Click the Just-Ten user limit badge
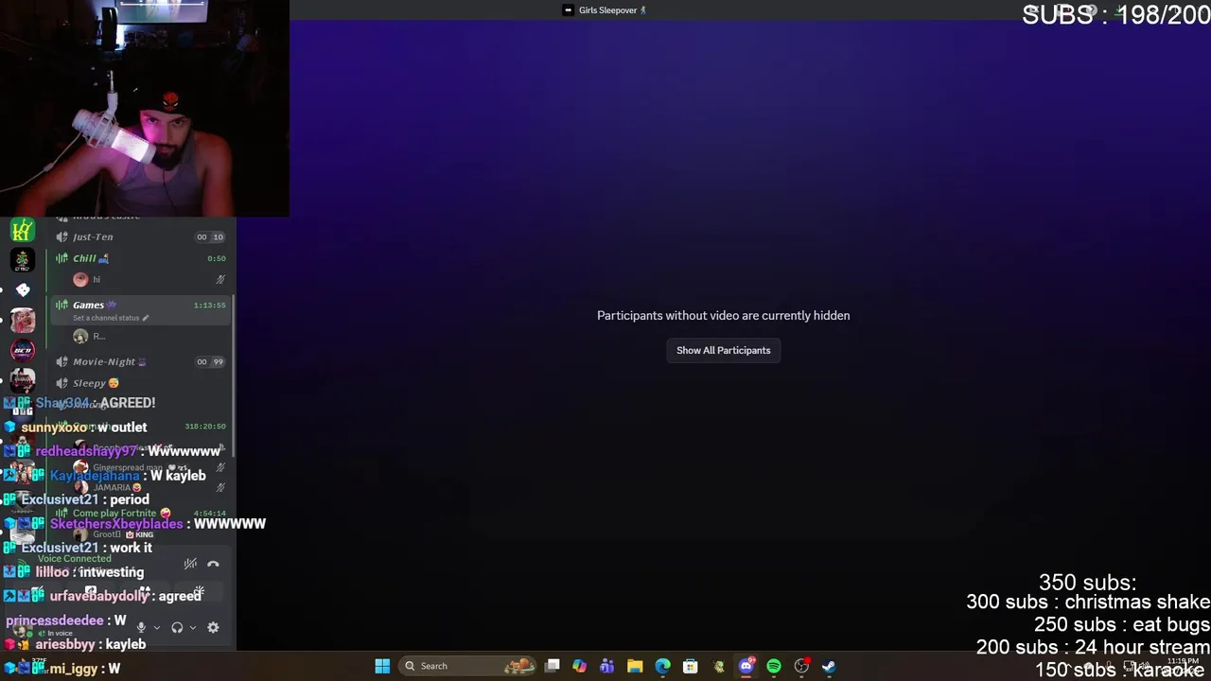Viewport: 1211px width, 681px height. [210, 237]
